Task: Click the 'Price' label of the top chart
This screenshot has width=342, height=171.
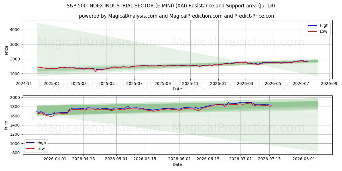Action: click(x=7, y=50)
